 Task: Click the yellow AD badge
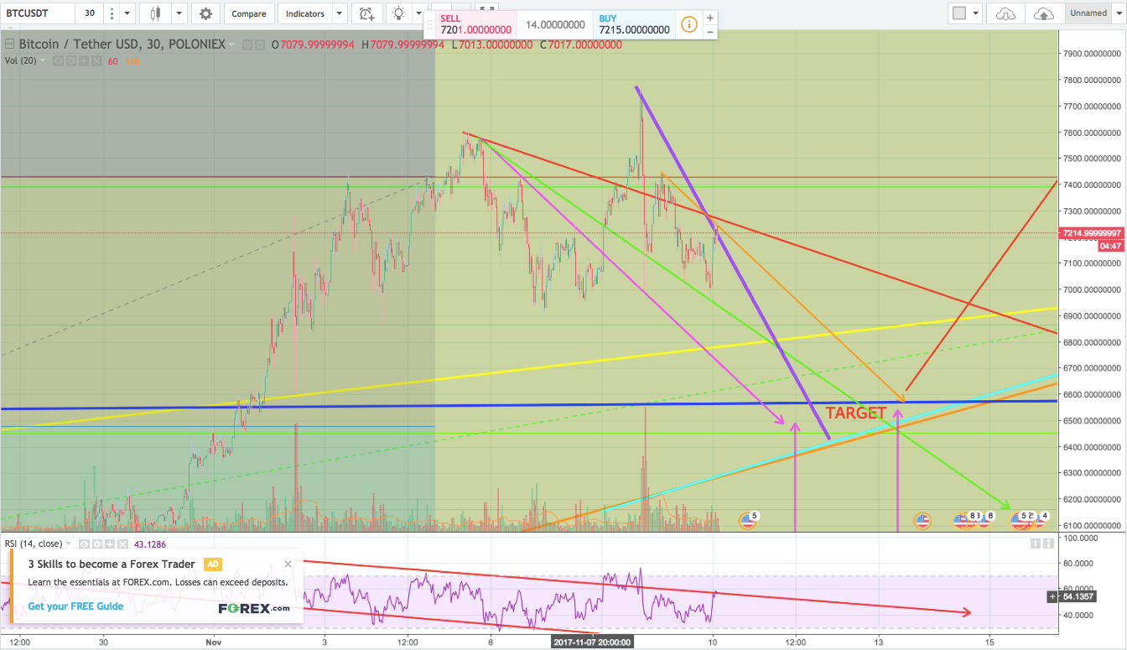[x=213, y=564]
